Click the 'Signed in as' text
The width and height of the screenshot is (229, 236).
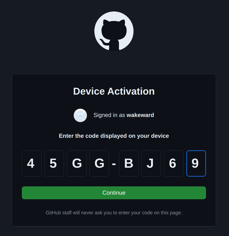pyautogui.click(x=109, y=115)
